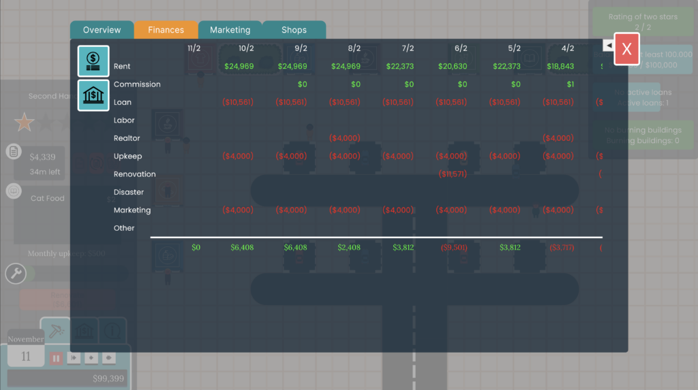Select the bank building loans icon
The image size is (698, 390).
pyautogui.click(x=93, y=95)
